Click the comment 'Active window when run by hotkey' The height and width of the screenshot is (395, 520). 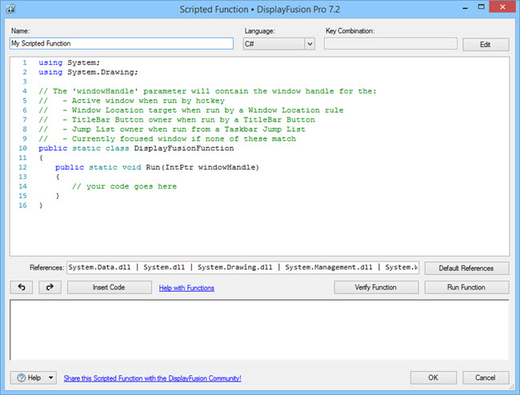pyautogui.click(x=148, y=101)
